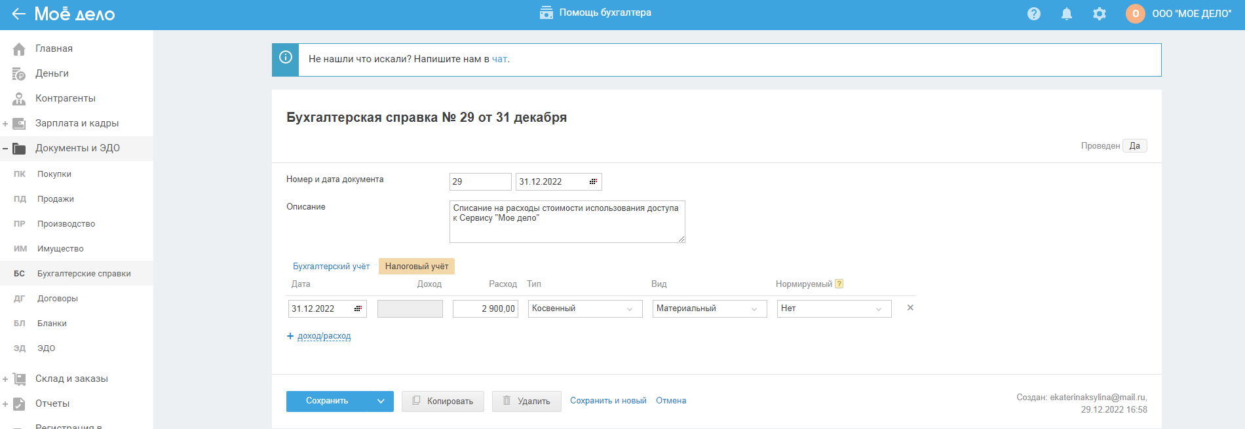Open the Вид dropdown Материальный
The image size is (1245, 429).
pyautogui.click(x=710, y=308)
